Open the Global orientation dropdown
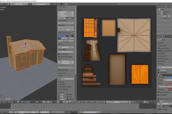 (38, 102)
